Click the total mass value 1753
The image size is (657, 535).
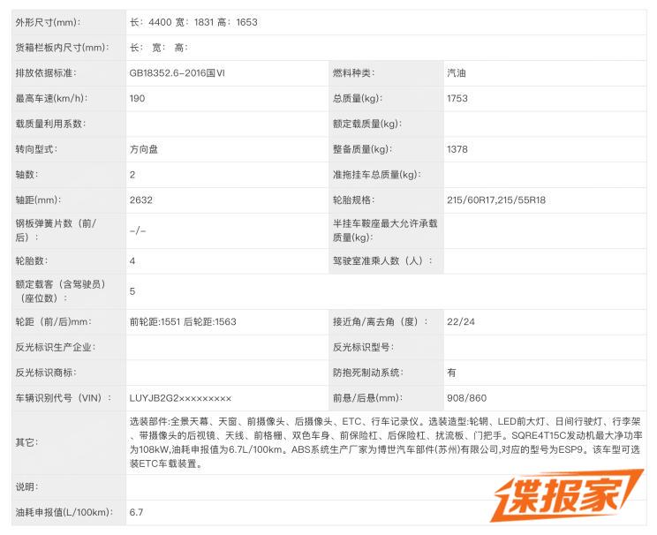click(x=457, y=99)
